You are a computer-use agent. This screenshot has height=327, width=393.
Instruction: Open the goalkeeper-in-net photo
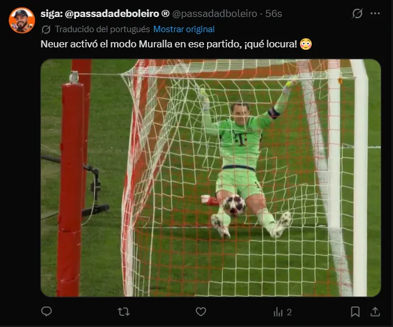[211, 178]
